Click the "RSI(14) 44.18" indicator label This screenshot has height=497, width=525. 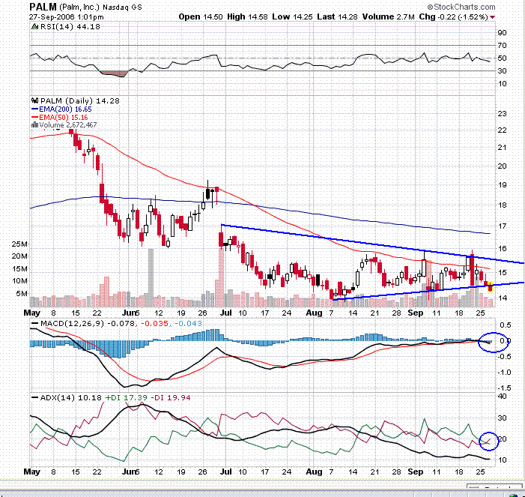point(70,26)
